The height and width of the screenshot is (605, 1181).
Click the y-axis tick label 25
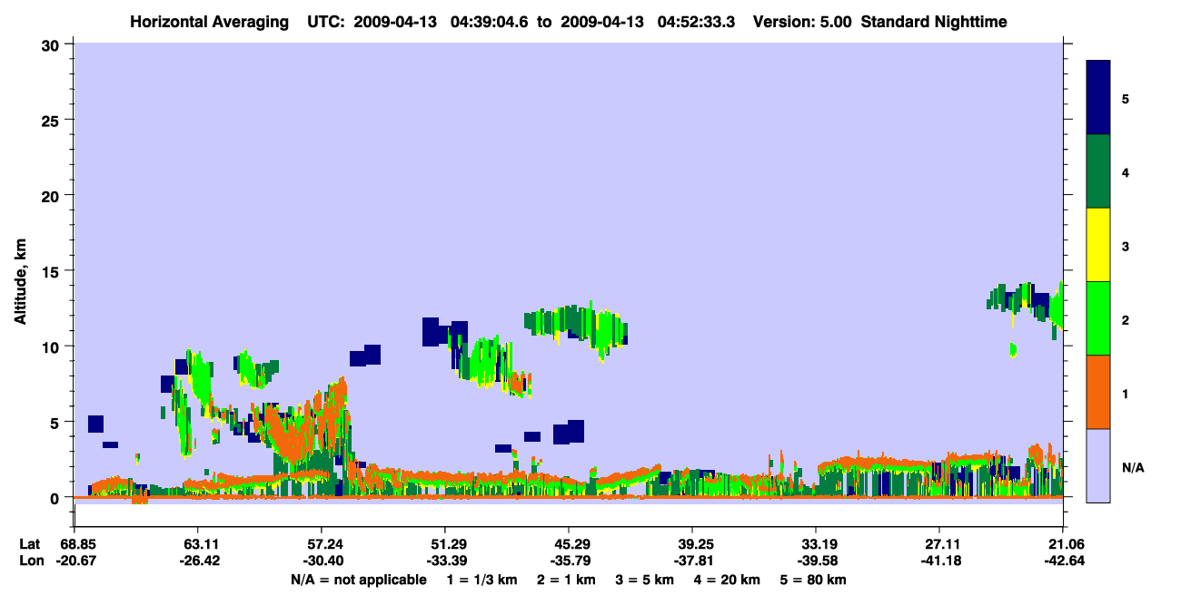pos(53,120)
